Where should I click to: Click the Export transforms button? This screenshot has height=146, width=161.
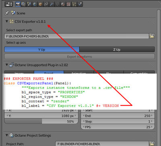pos(79,57)
